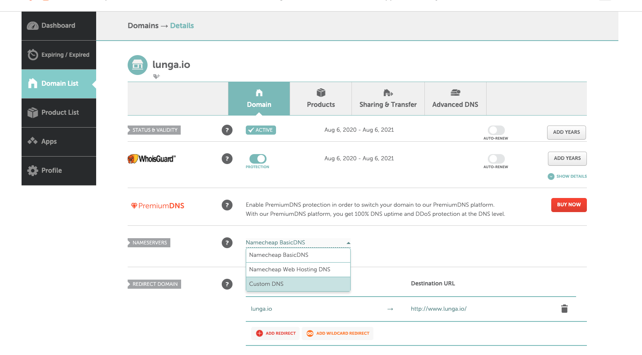This screenshot has height=355, width=642.
Task: Click Buy Now for PremiumDNS
Action: [569, 205]
